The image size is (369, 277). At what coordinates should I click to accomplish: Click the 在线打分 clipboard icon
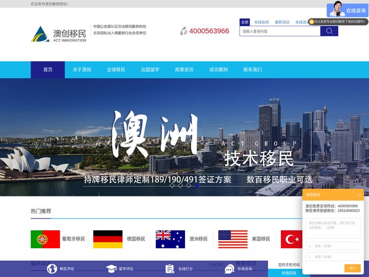tap(170, 269)
